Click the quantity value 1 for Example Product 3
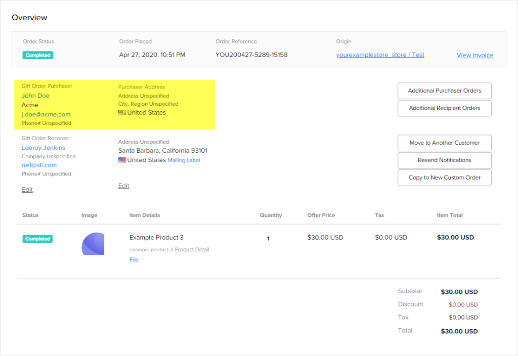 pyautogui.click(x=268, y=239)
